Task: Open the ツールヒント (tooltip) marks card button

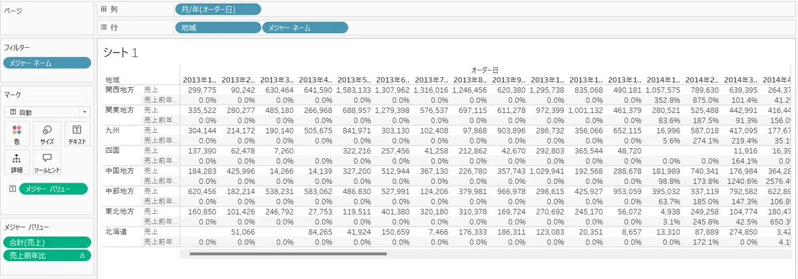Action: click(47, 163)
